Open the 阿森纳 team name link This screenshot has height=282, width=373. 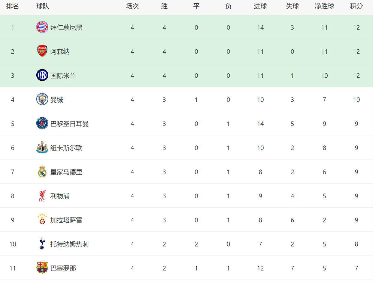pyautogui.click(x=60, y=51)
